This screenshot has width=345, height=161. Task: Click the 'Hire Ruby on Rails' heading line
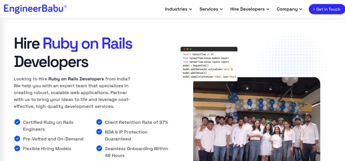pos(73,44)
